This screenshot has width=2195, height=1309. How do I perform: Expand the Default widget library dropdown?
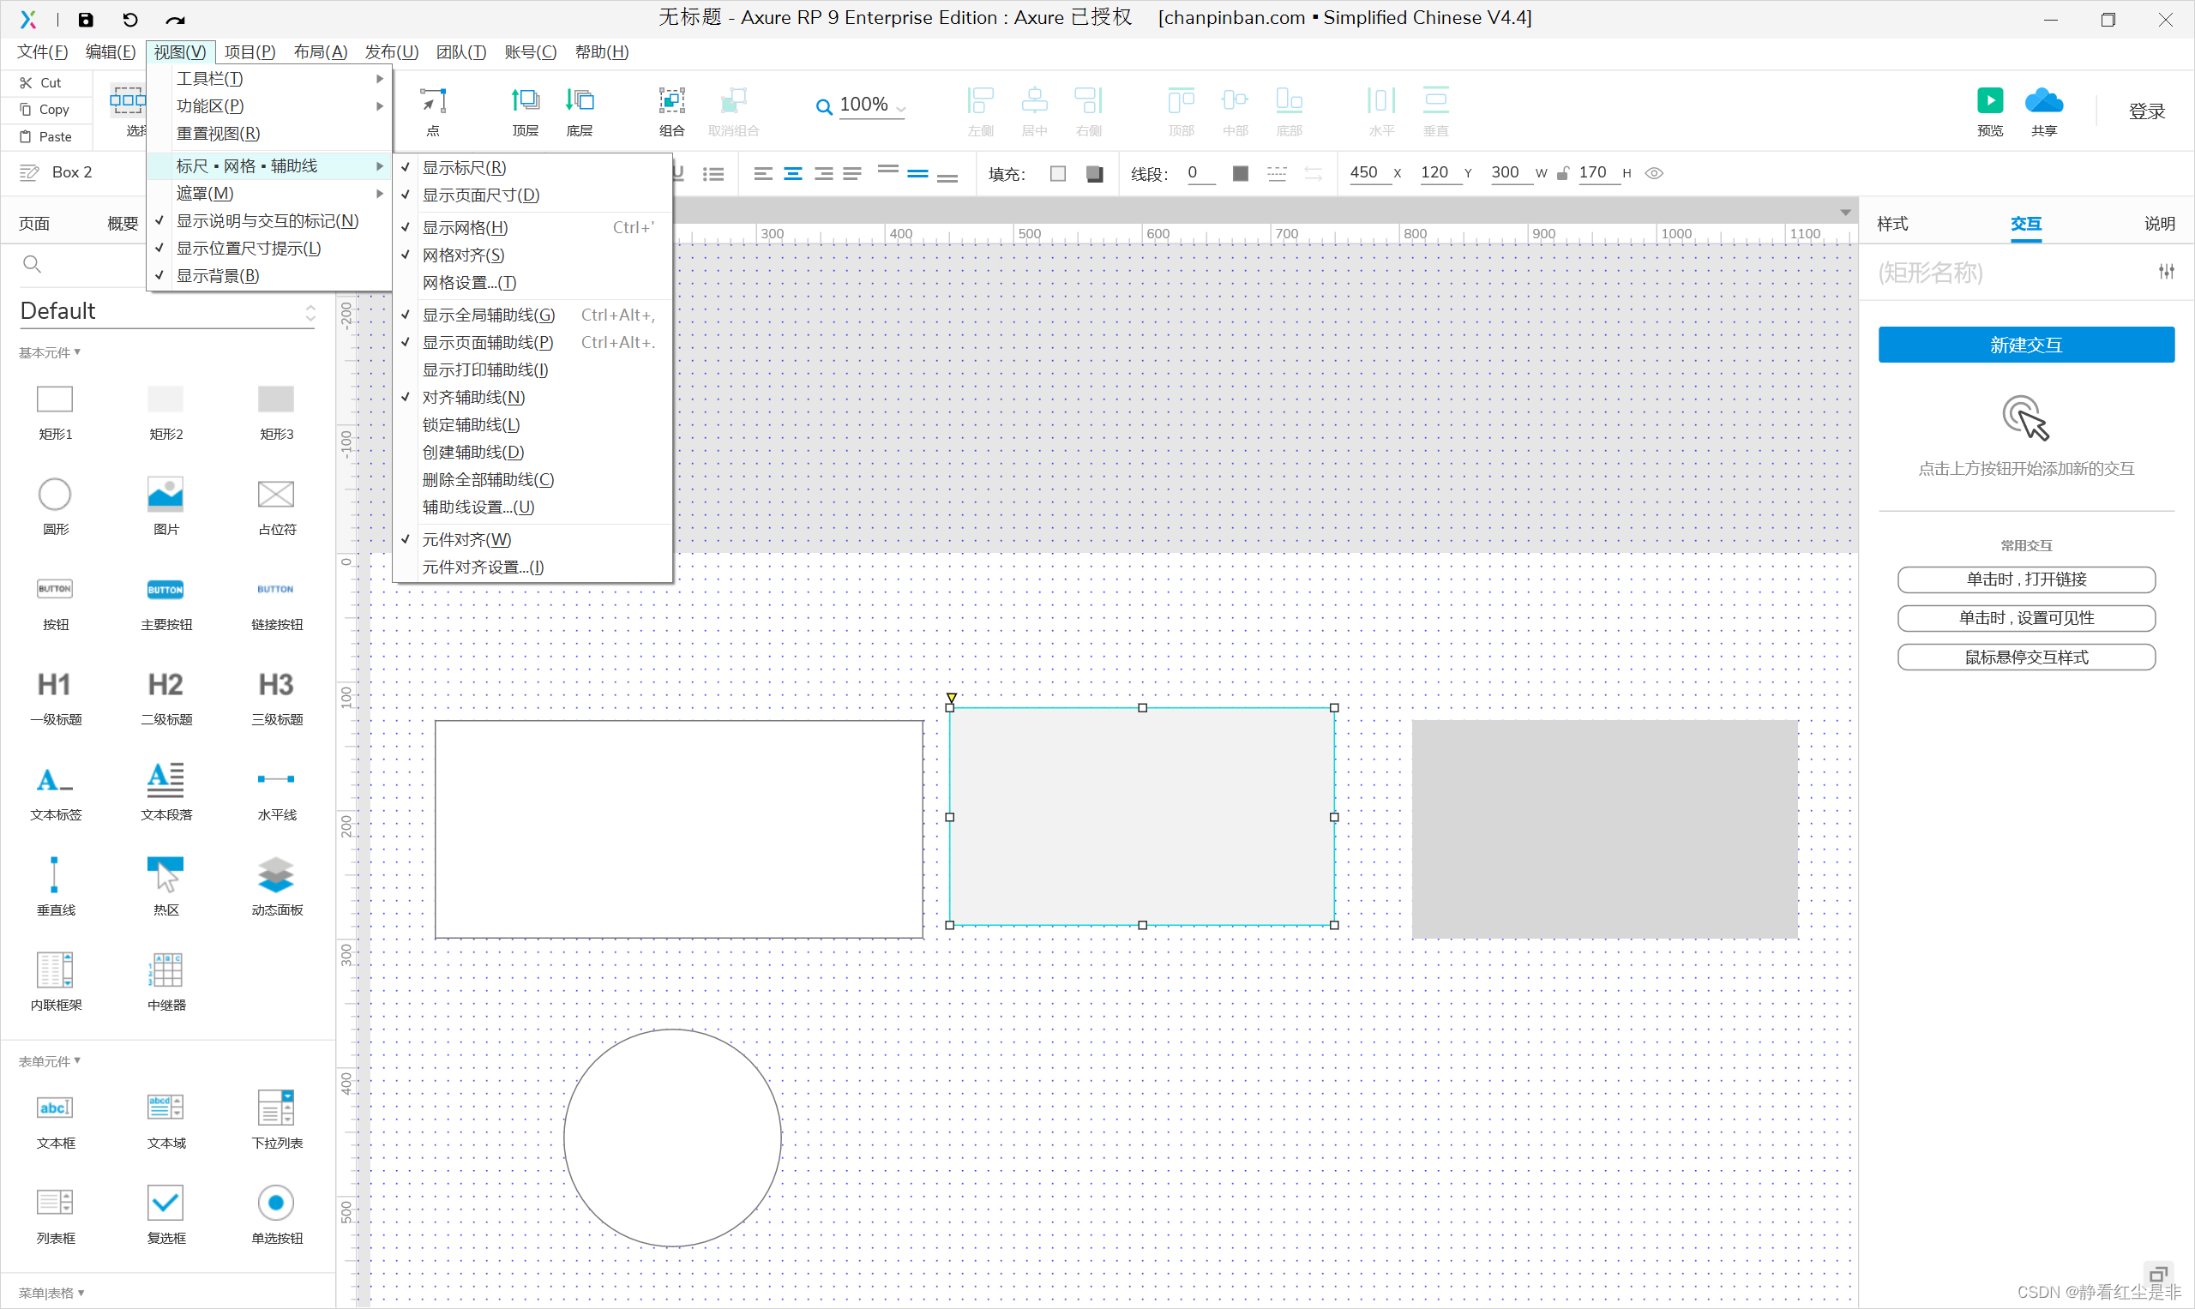tap(310, 312)
